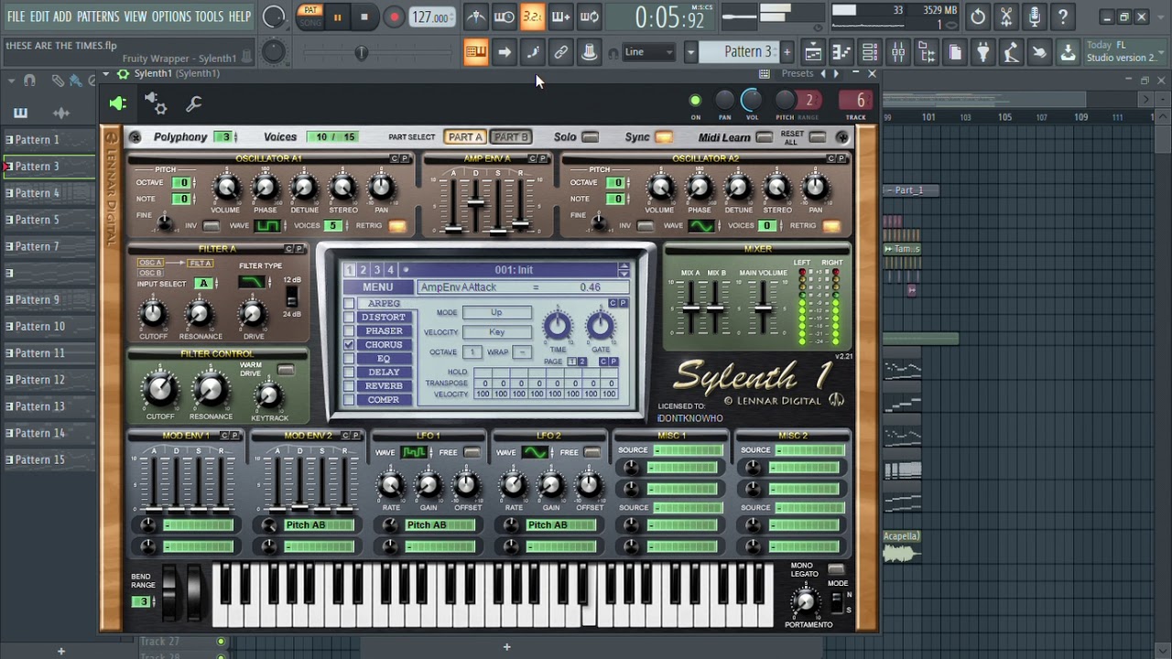Click the RESET ALL button
Screen dimensions: 1172x659
coord(818,137)
